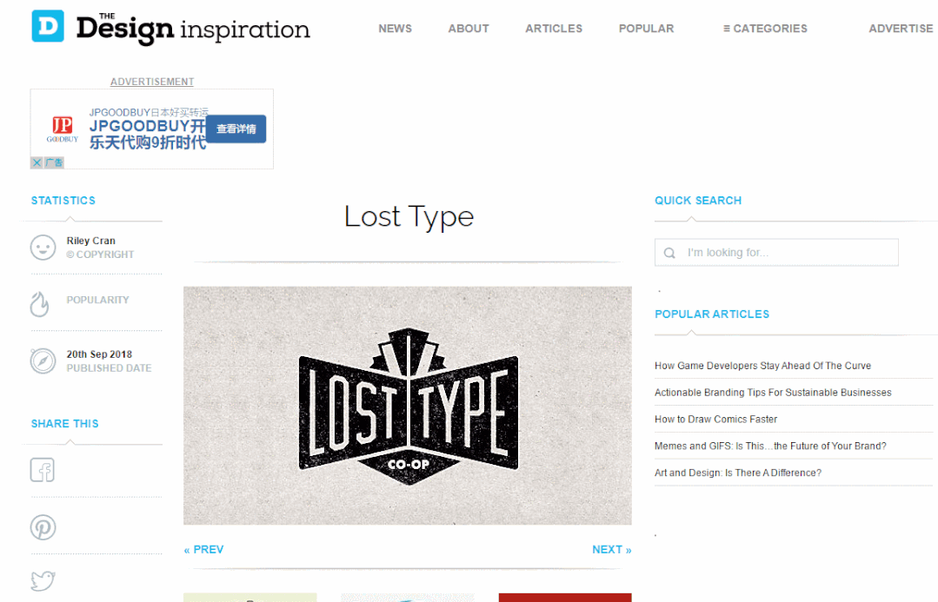Focus the 'I'm looking for...' search field
The image size is (938, 602).
776,252
